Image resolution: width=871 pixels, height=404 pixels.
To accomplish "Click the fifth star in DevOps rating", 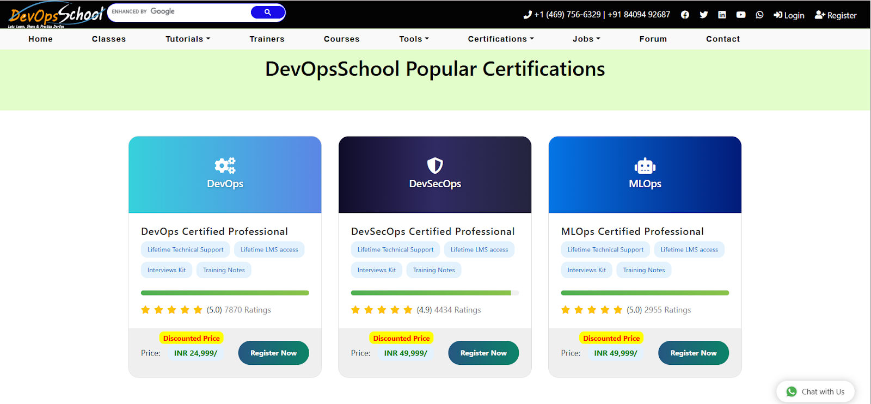I will [x=198, y=310].
